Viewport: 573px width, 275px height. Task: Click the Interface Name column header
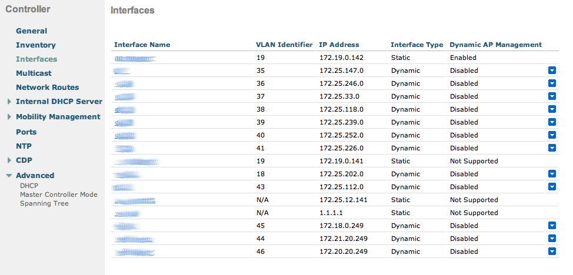click(x=142, y=45)
